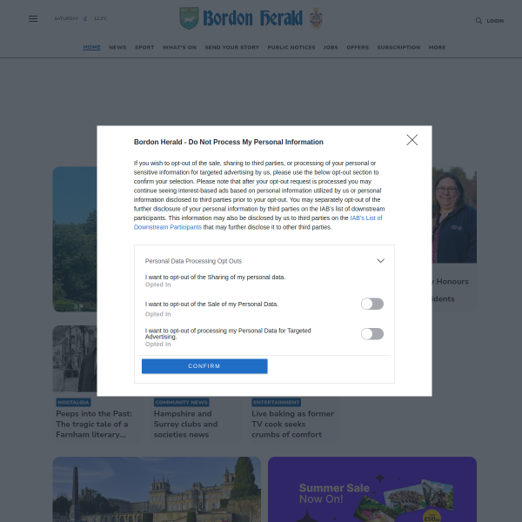Click the search magnifier icon

pos(478,21)
